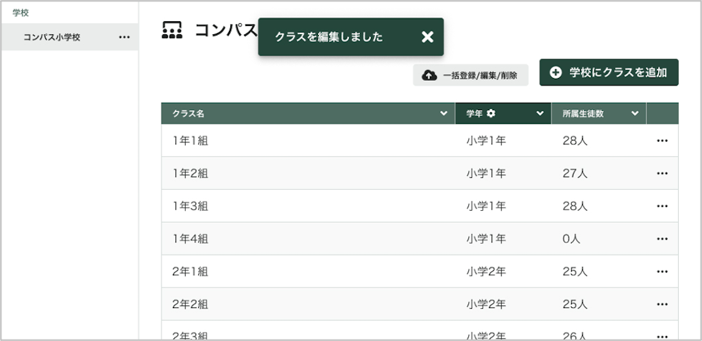Open the three-dot menu for 2年1組
This screenshot has width=702, height=341.
662,272
